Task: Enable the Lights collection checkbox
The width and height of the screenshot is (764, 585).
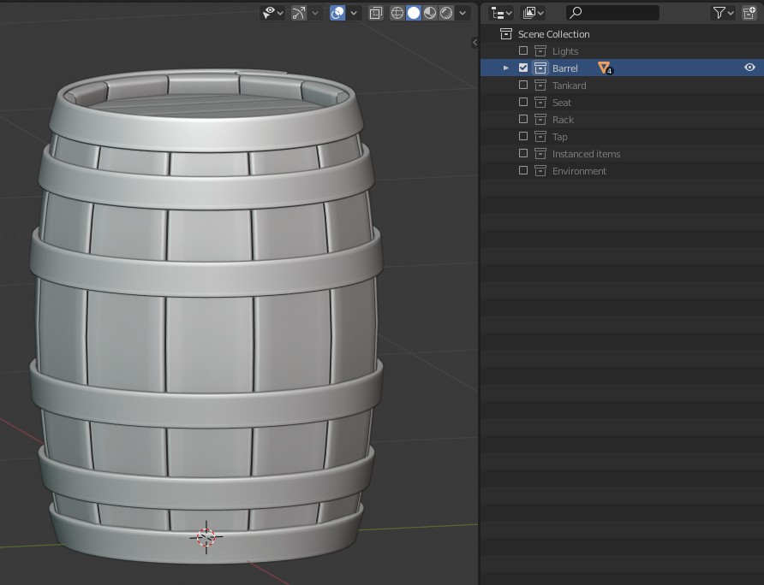Action: click(523, 51)
